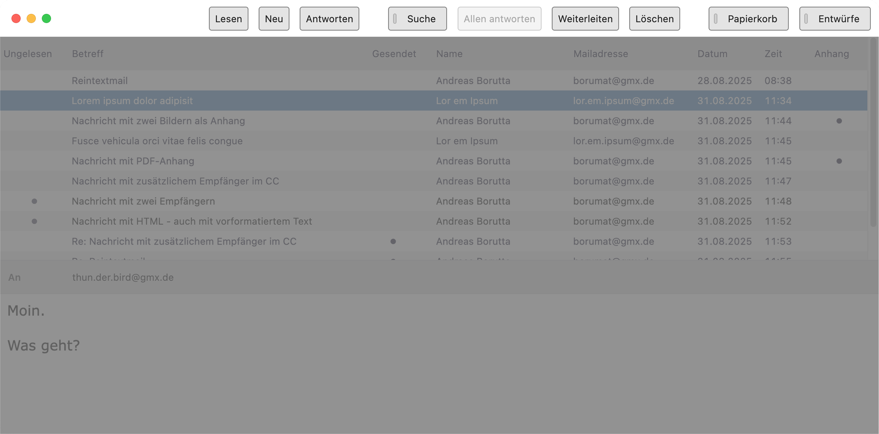The image size is (879, 434).
Task: Toggle the Papierkorb trash view
Action: tap(748, 19)
